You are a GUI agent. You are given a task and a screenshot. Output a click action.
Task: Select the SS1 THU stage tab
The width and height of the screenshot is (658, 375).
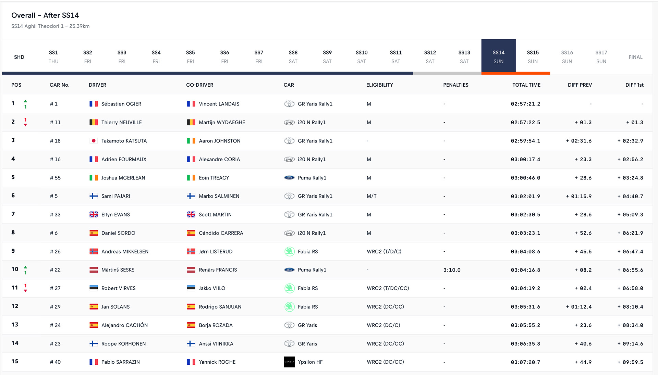pos(53,57)
